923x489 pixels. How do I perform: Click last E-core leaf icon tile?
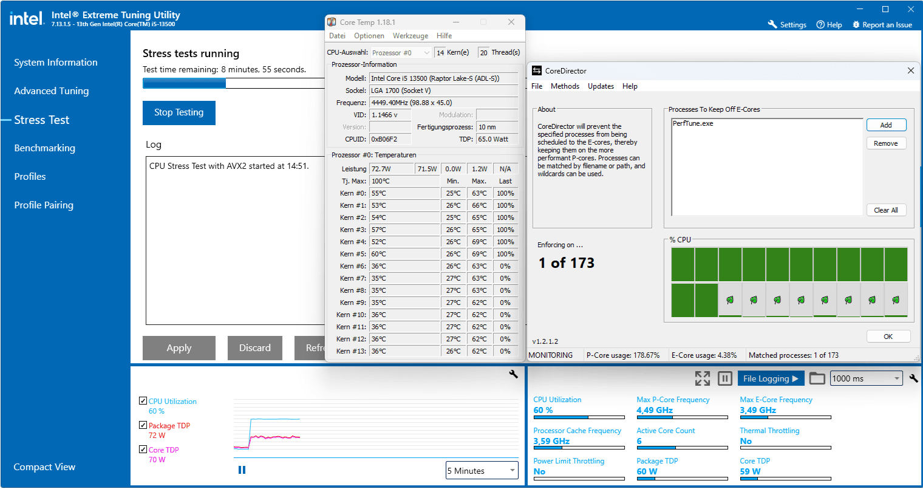pyautogui.click(x=896, y=300)
